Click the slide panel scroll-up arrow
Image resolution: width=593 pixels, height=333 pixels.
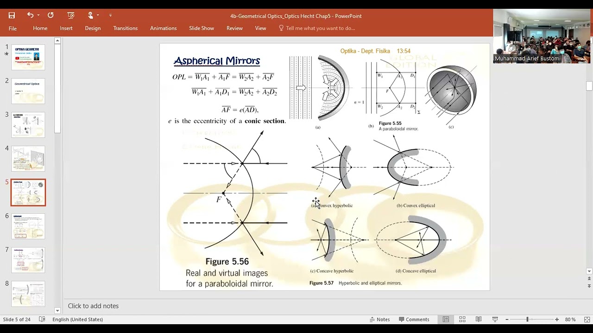(x=57, y=41)
